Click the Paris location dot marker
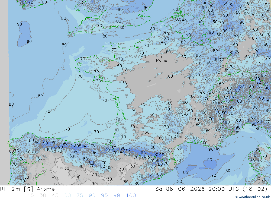This screenshot has width=271, height=199. (x=162, y=57)
